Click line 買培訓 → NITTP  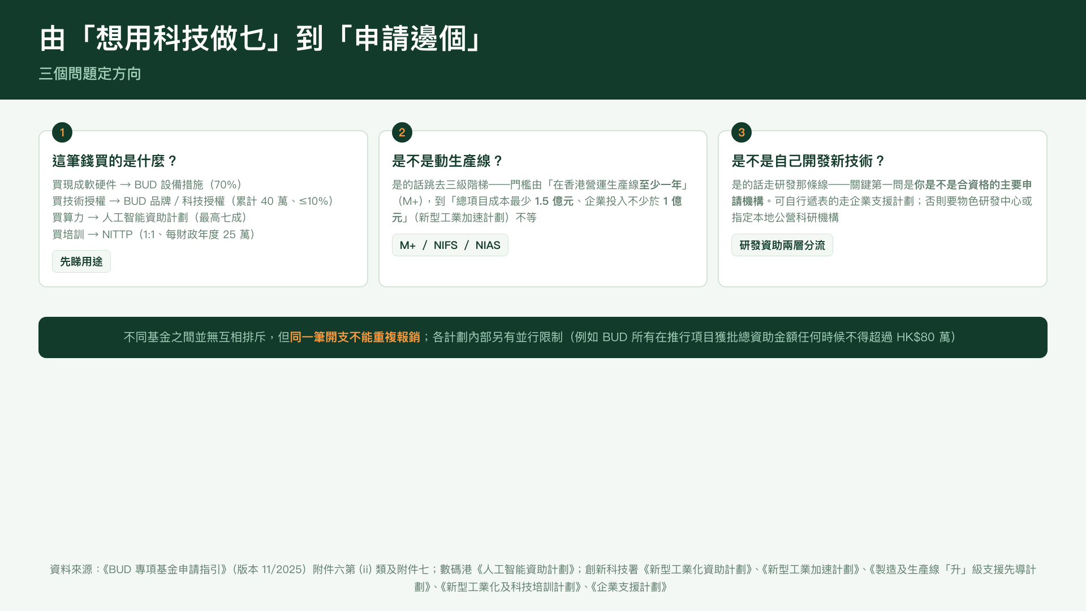coord(153,234)
